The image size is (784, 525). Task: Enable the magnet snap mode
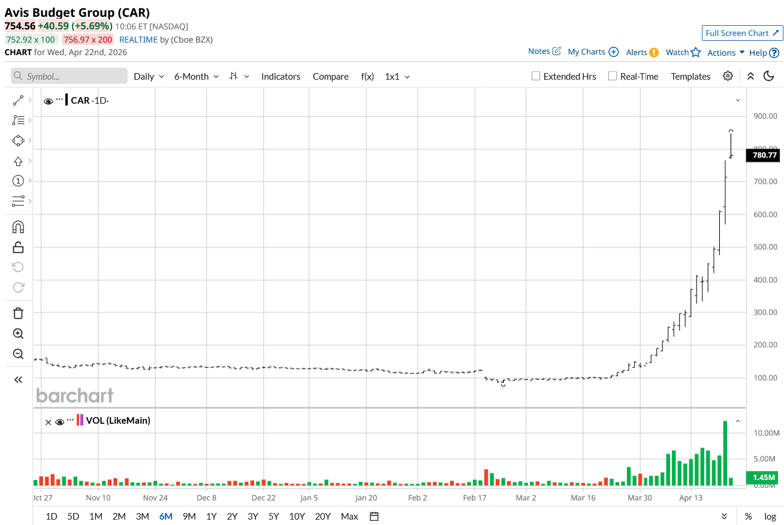pos(18,227)
